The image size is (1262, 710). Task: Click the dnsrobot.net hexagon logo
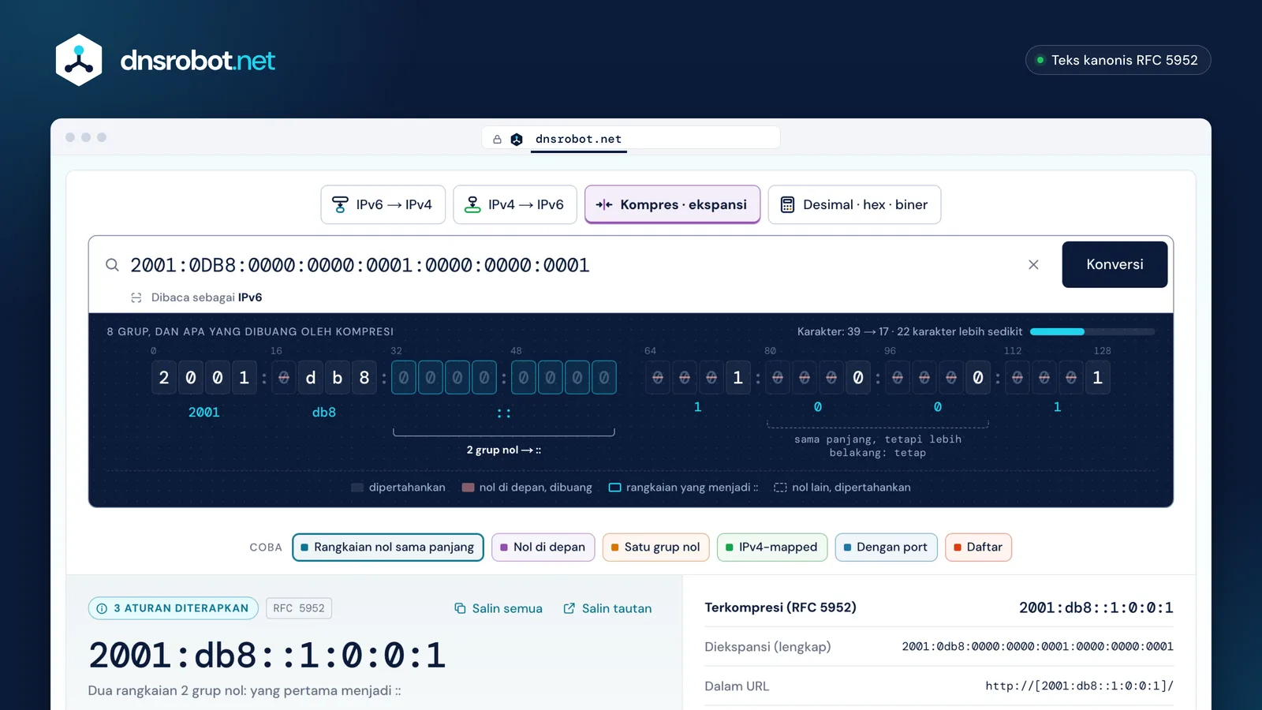click(x=79, y=60)
